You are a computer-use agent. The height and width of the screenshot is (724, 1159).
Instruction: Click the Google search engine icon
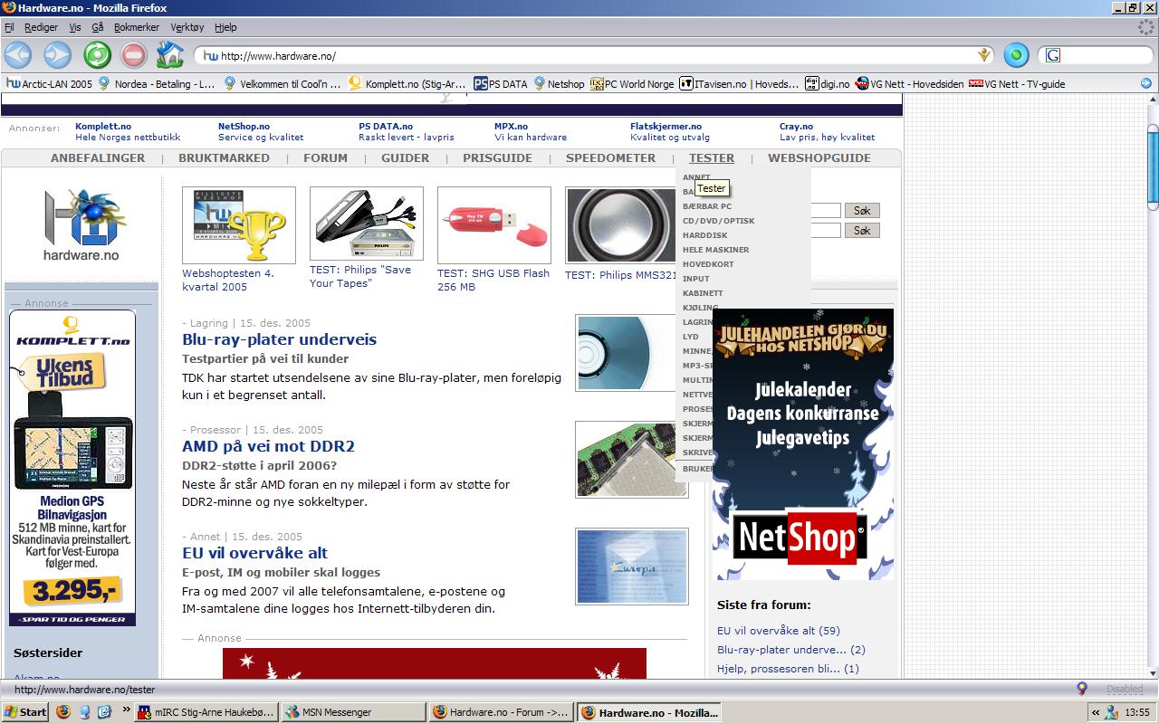1053,55
